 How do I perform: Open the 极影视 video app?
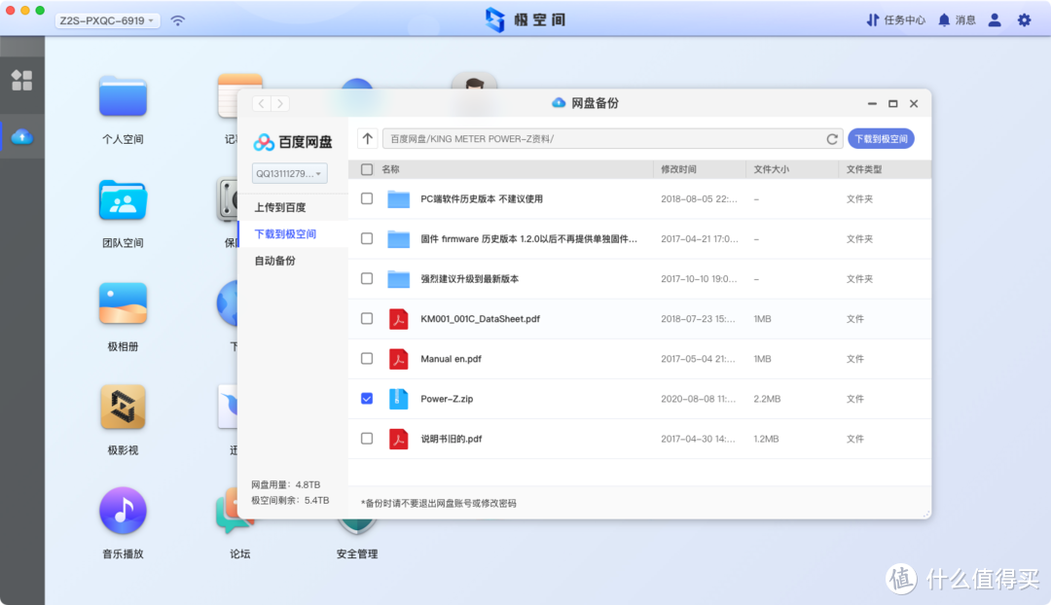pyautogui.click(x=122, y=407)
